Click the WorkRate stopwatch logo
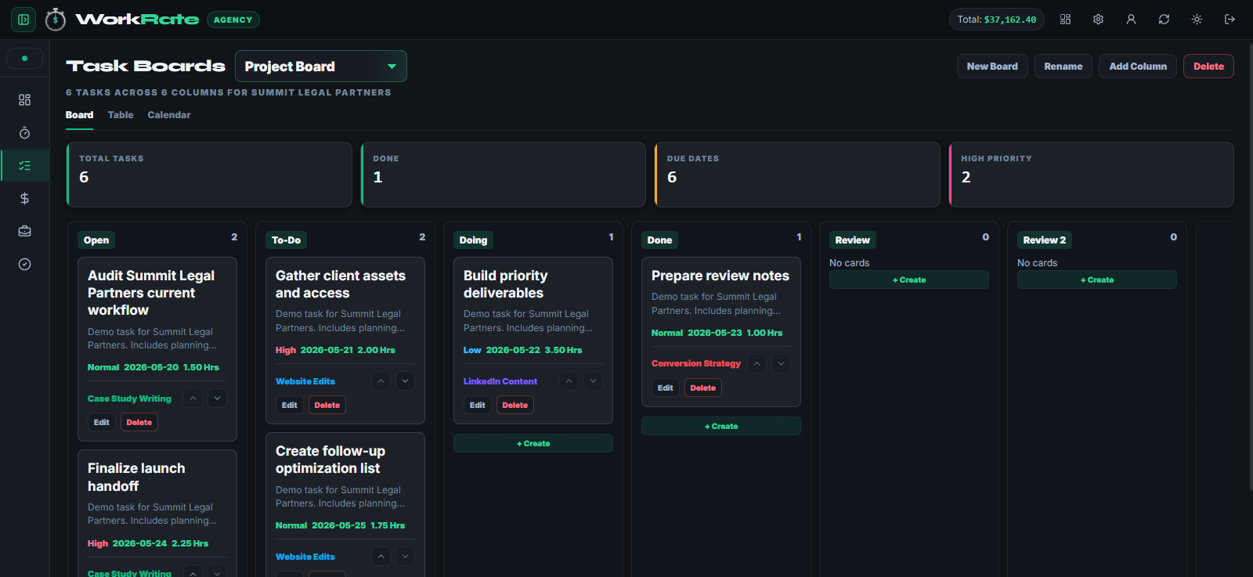This screenshot has width=1253, height=577. [56, 20]
